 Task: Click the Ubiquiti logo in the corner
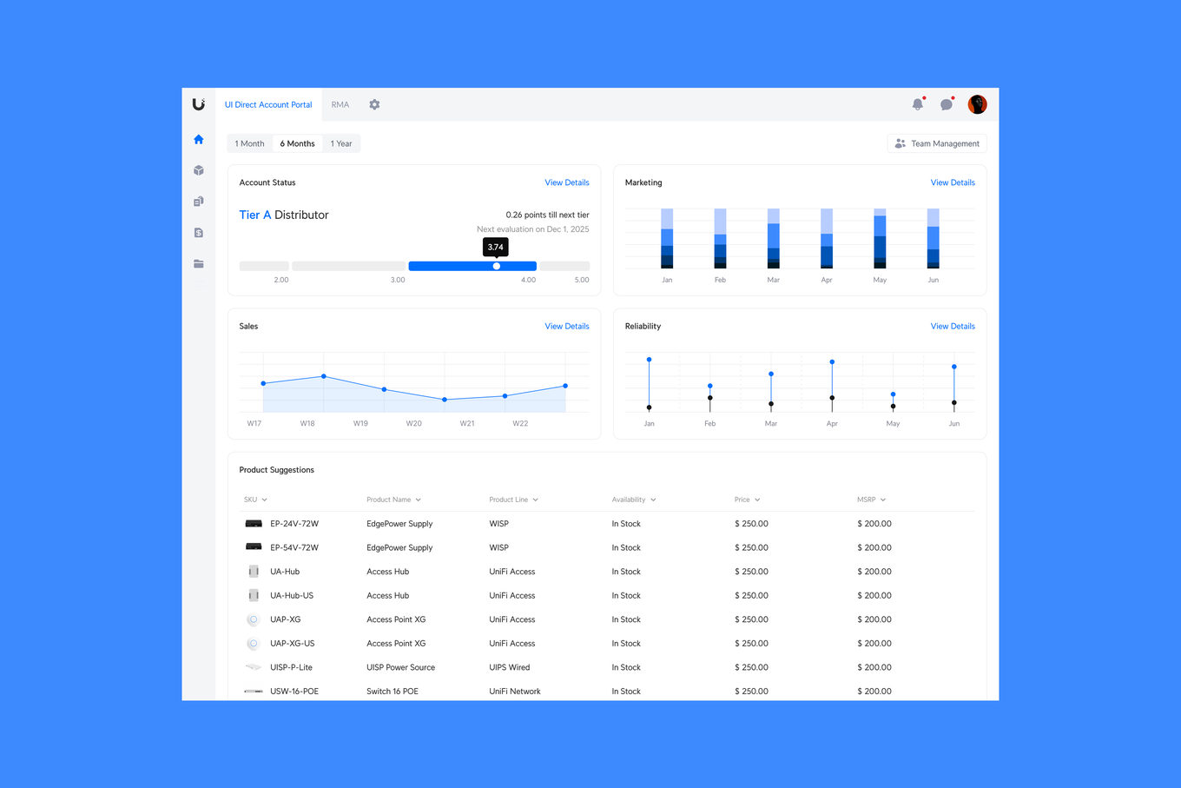click(x=198, y=104)
